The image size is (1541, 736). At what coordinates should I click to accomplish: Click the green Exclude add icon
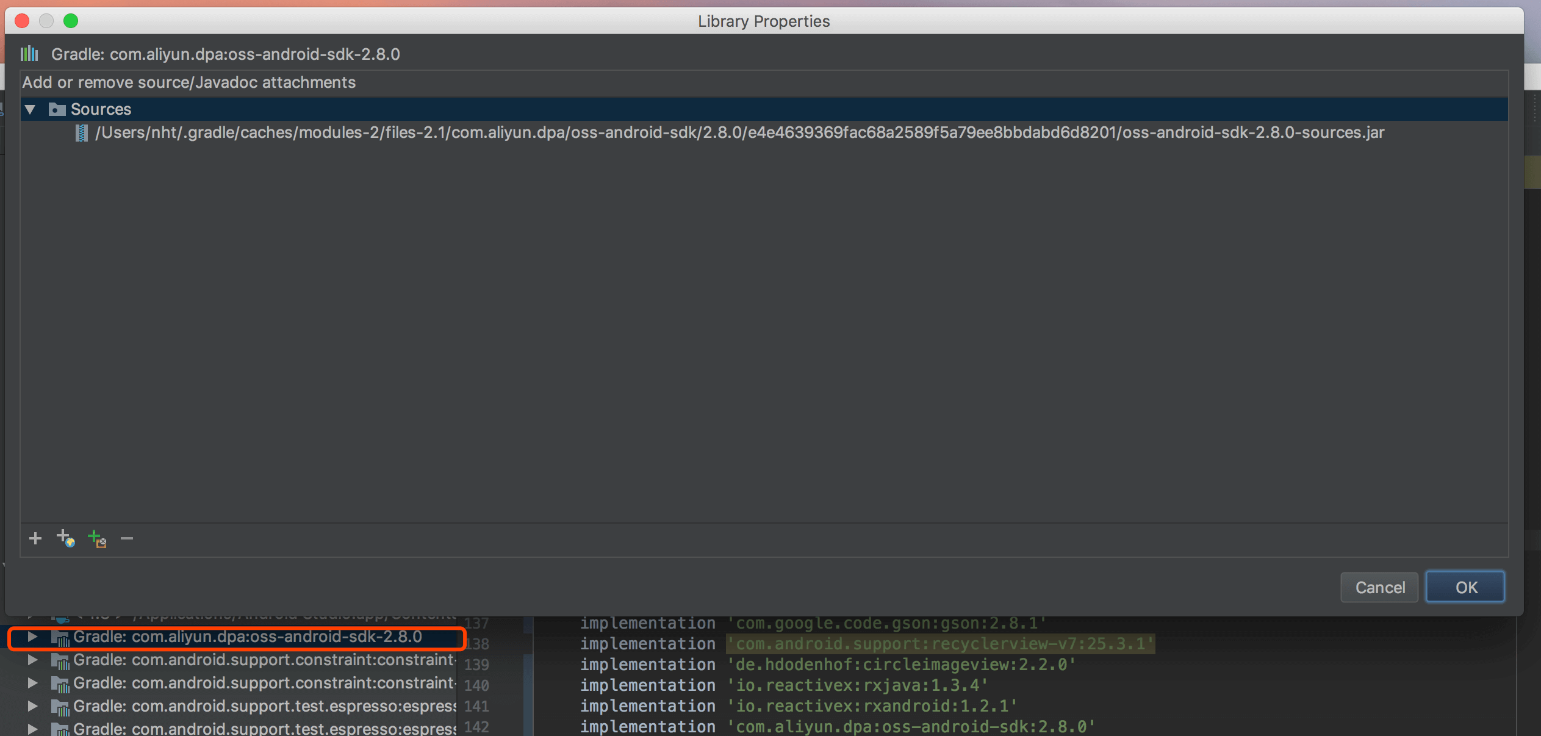97,538
